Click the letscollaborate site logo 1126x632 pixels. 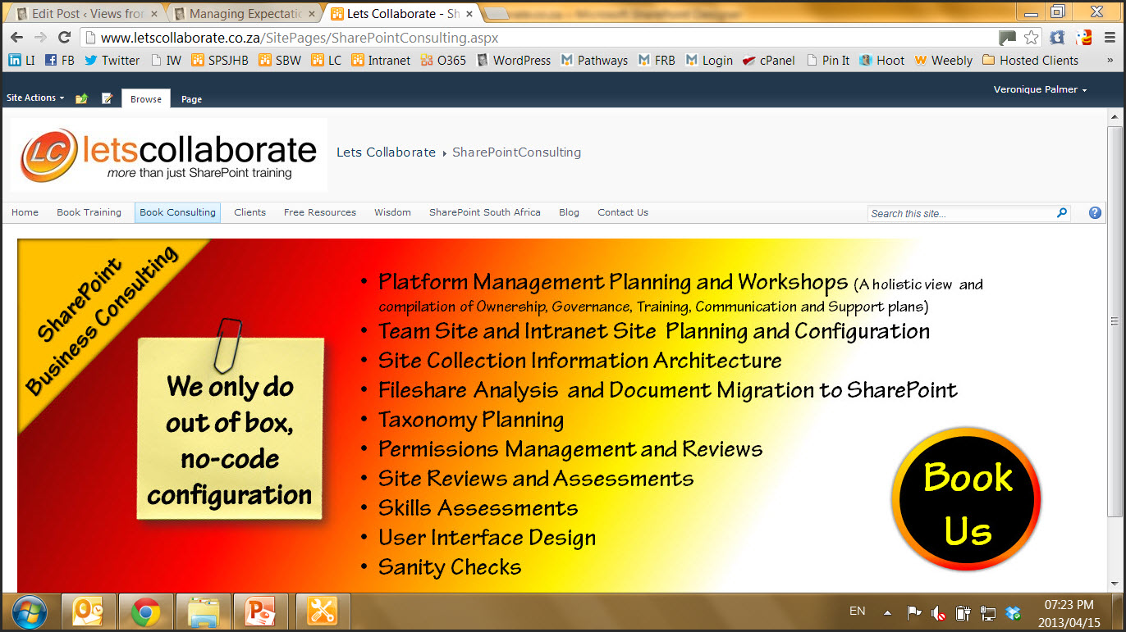pyautogui.click(x=169, y=155)
